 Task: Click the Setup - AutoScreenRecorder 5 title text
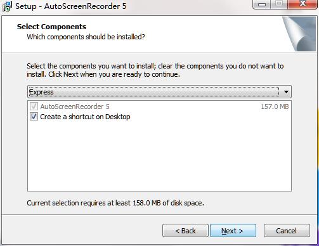click(x=71, y=6)
